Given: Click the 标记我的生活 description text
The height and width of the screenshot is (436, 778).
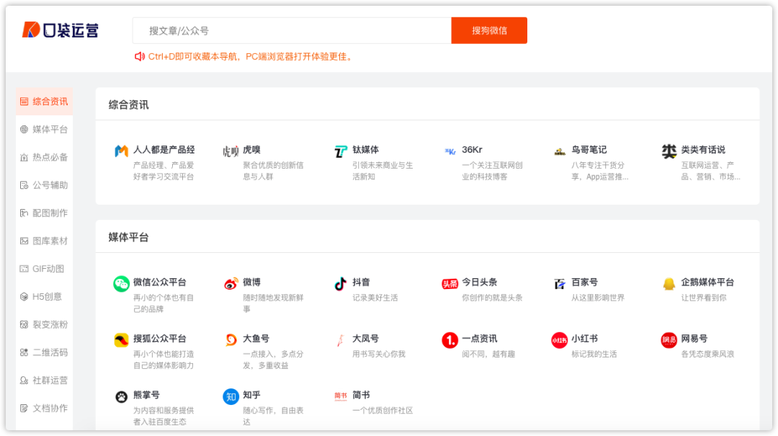Looking at the screenshot, I should point(594,354).
